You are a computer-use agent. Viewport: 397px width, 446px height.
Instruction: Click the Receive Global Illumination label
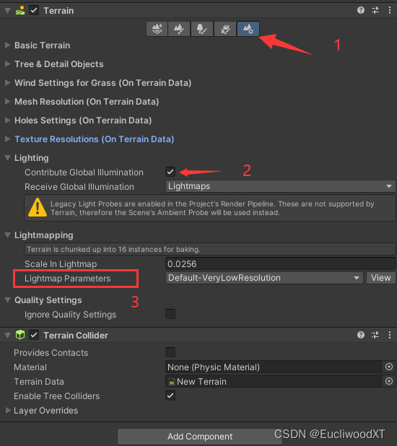[x=79, y=187]
